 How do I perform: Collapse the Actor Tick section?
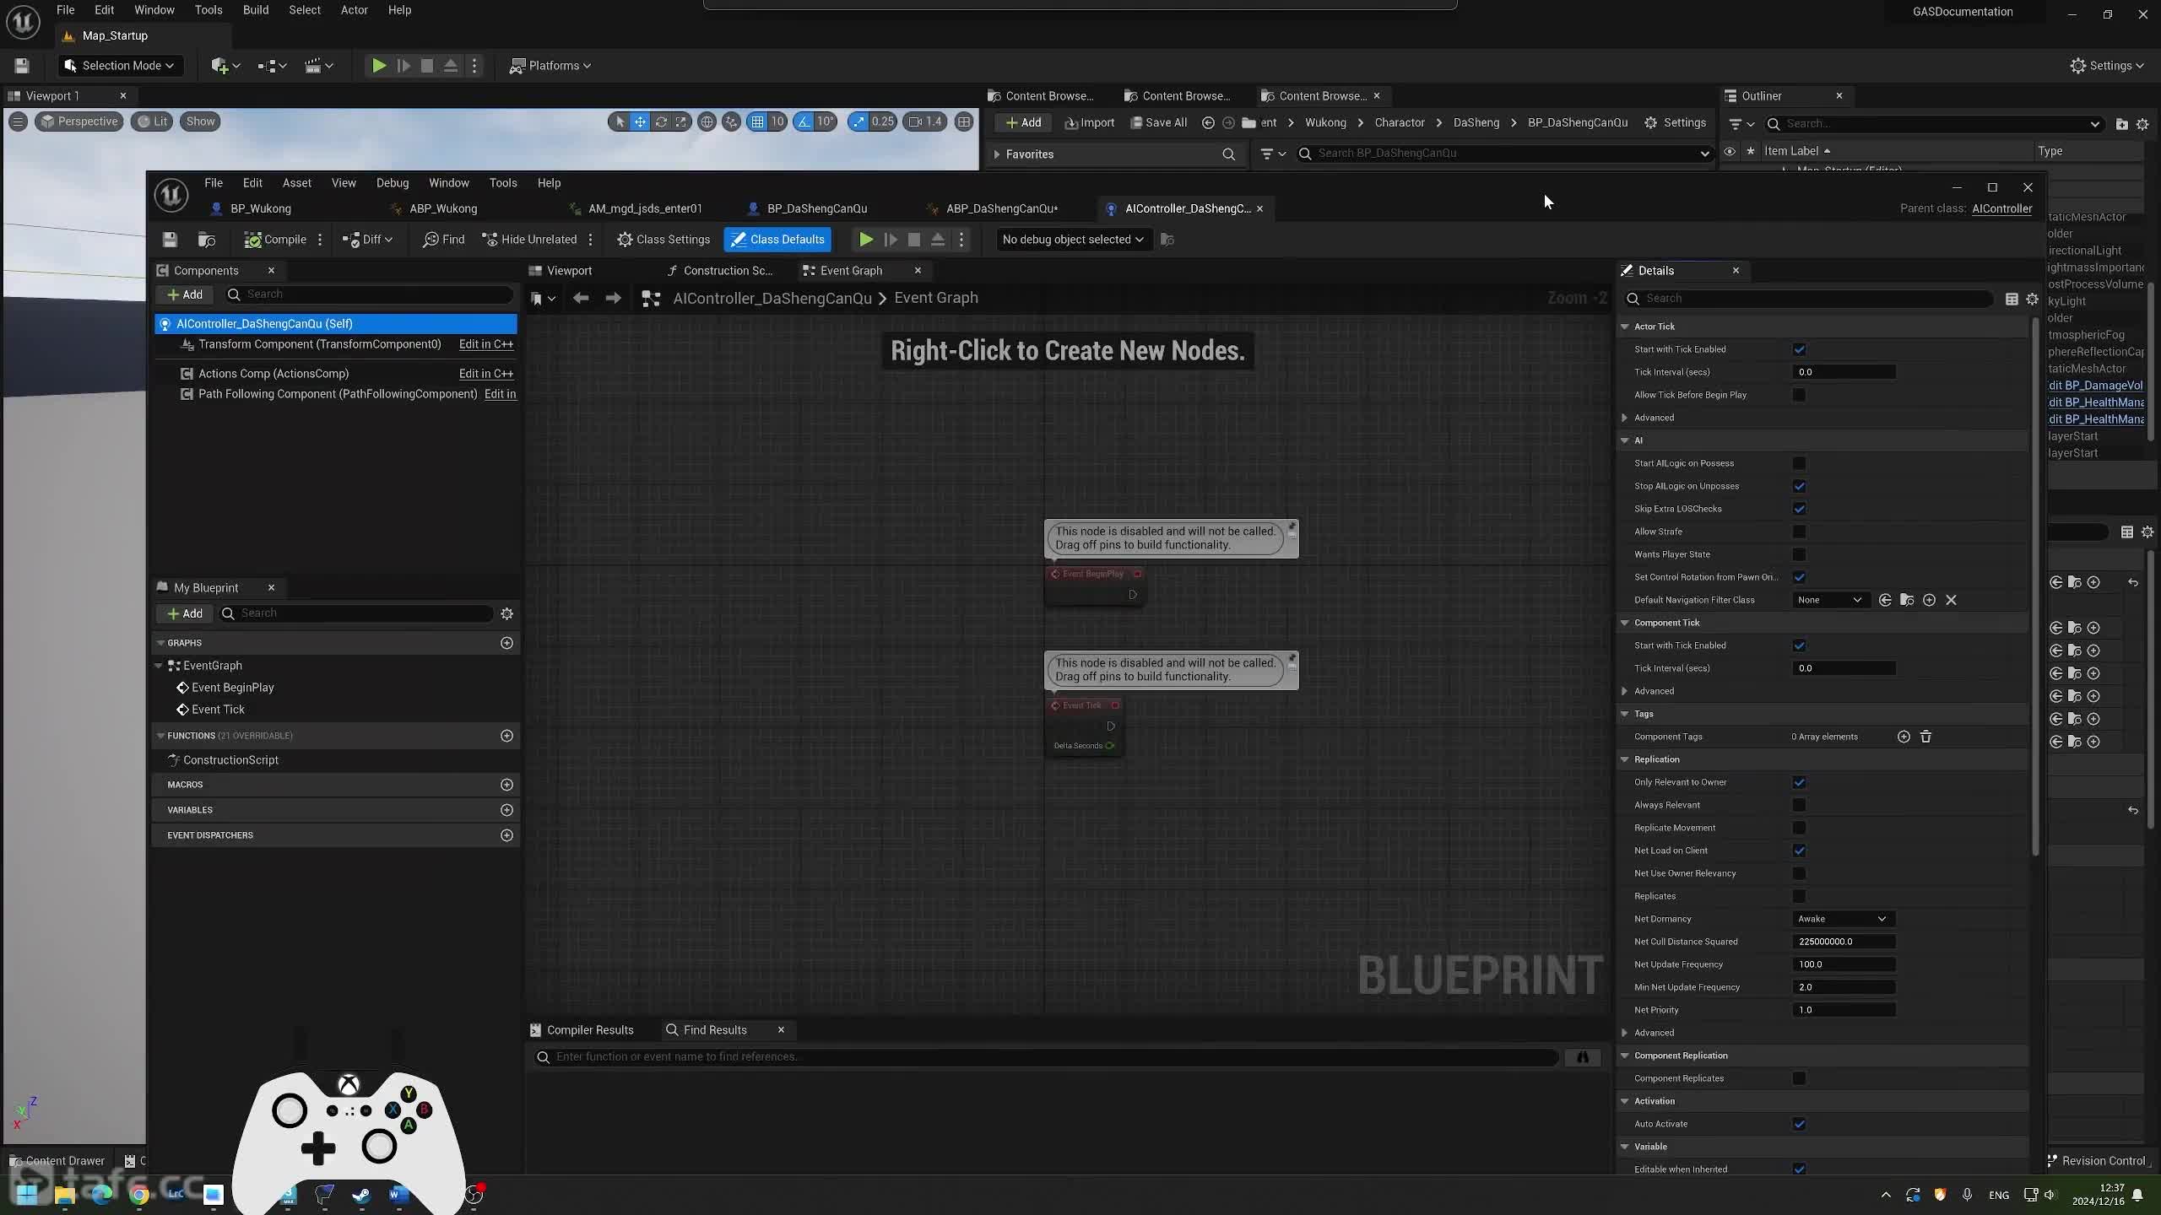coord(1624,327)
